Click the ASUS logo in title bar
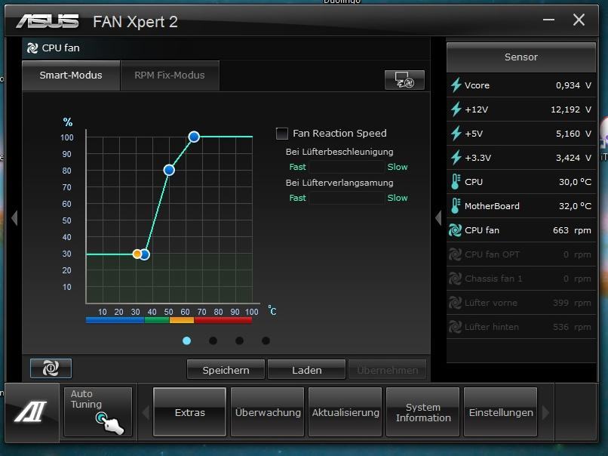Screen dimensions: 608x456 pyautogui.click(x=48, y=21)
